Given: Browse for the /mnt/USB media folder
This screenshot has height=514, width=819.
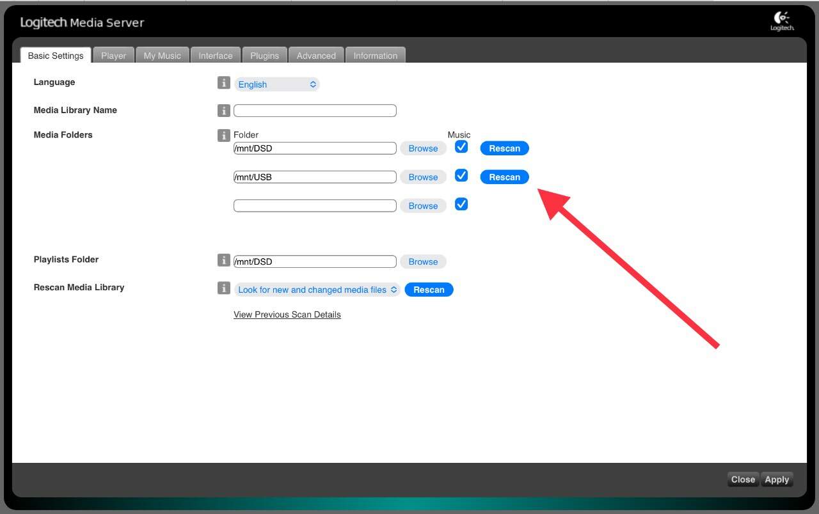Looking at the screenshot, I should click(x=423, y=177).
